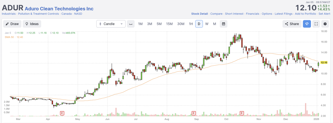Click the 18.00 price axis label

click(x=324, y=31)
